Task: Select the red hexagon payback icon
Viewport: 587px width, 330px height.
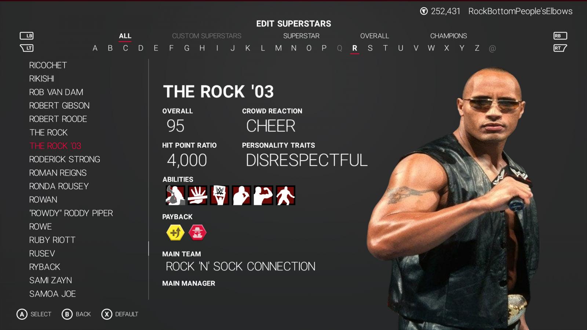Action: click(197, 232)
